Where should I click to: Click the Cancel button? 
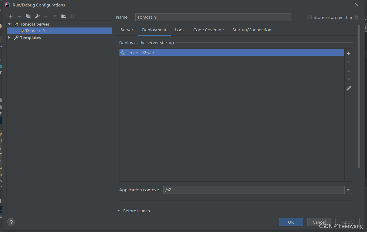(x=319, y=222)
